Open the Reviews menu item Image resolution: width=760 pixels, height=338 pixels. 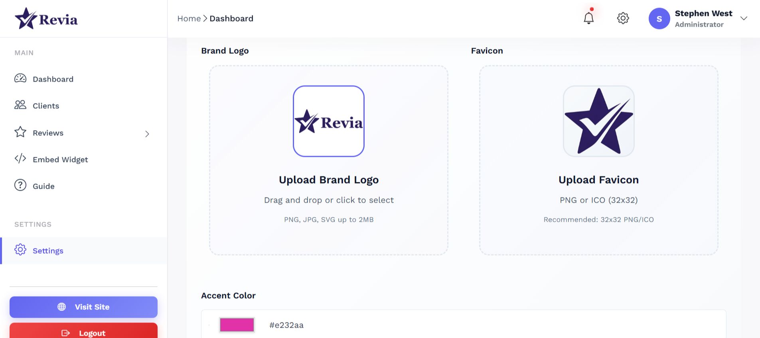click(x=48, y=133)
